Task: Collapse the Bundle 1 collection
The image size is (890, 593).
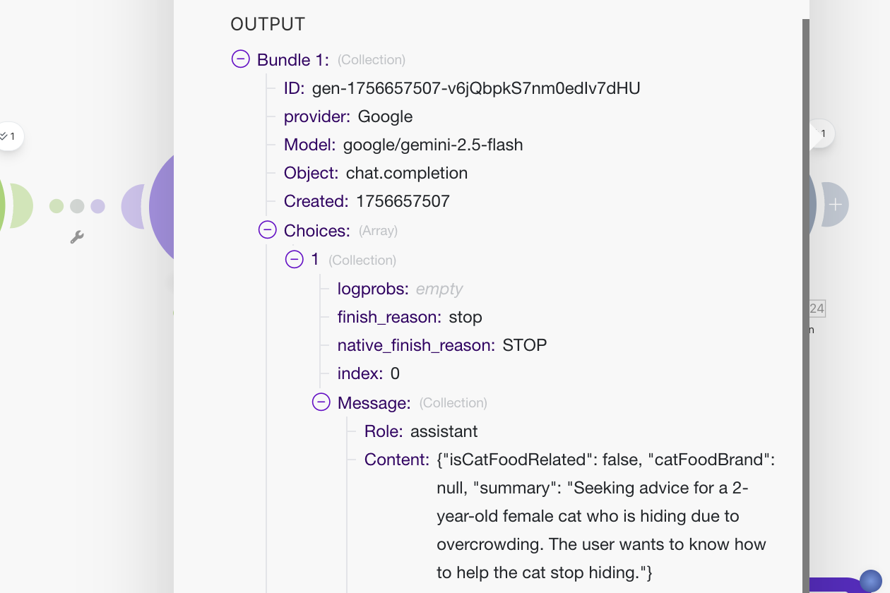Action: 240,59
